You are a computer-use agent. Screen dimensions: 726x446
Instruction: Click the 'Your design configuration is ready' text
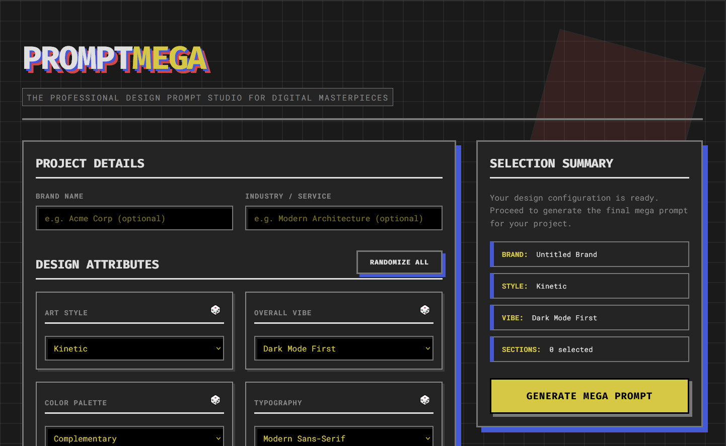click(x=589, y=211)
